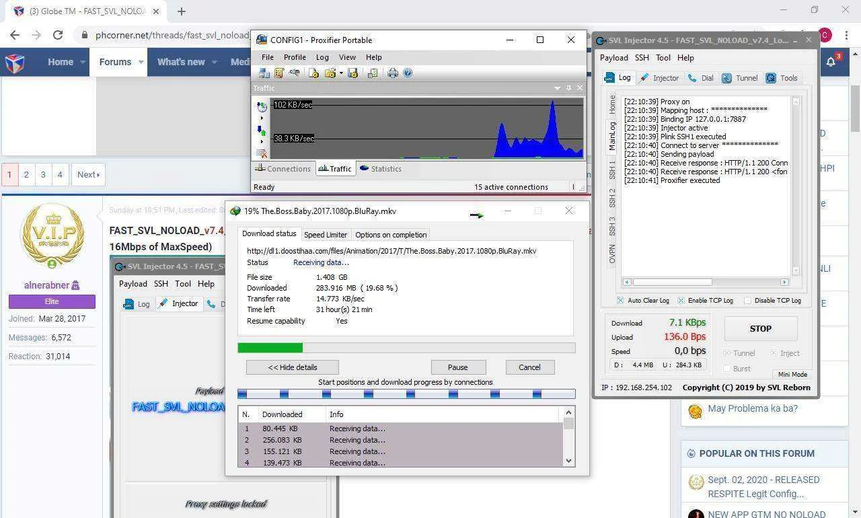Viewport: 861px width, 518px height.
Task: Open the dropdown arrow beside Open Profile icon
Action: click(341, 73)
